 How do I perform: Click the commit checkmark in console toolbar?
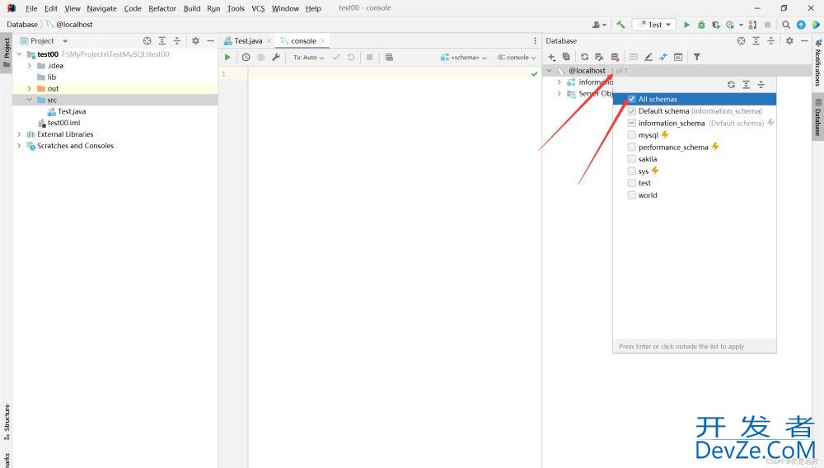(x=336, y=57)
